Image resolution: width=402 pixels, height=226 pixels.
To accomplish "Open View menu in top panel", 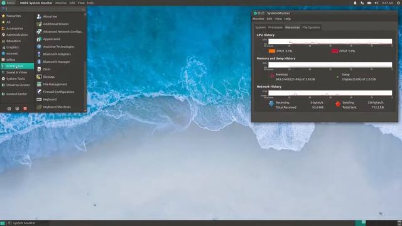I will [x=81, y=3].
